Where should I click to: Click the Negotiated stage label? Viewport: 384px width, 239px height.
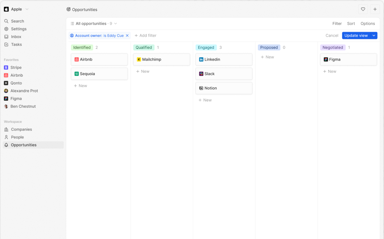click(333, 48)
